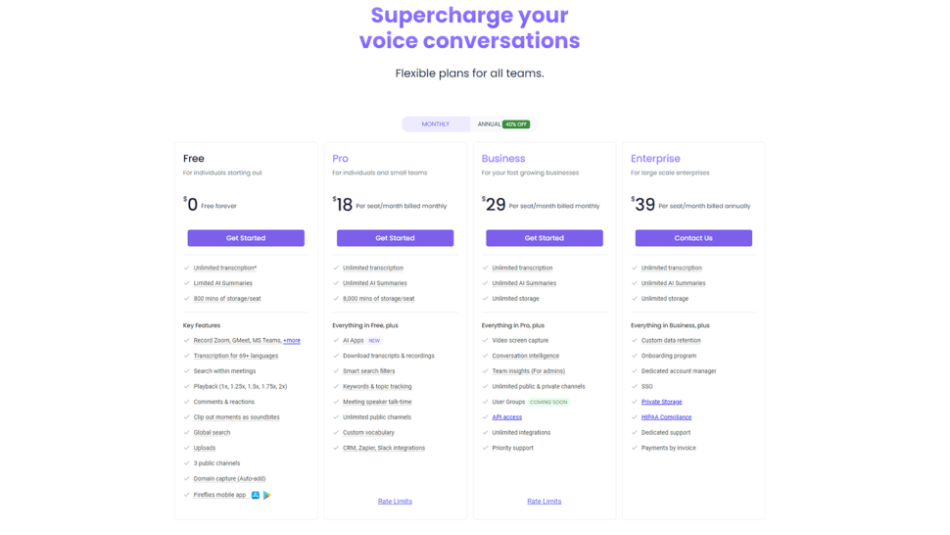Open the Google Play store icon
Image resolution: width=950 pixels, height=535 pixels.
(x=266, y=495)
